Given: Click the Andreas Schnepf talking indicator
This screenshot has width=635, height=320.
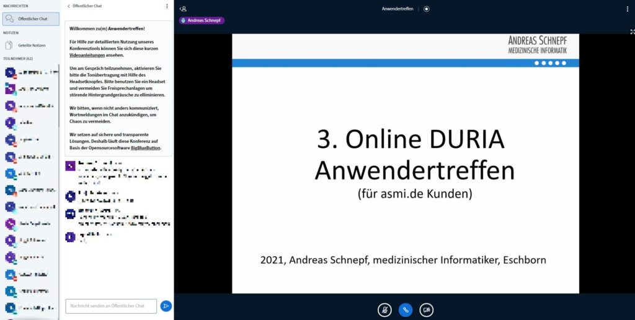Looking at the screenshot, I should [x=202, y=20].
